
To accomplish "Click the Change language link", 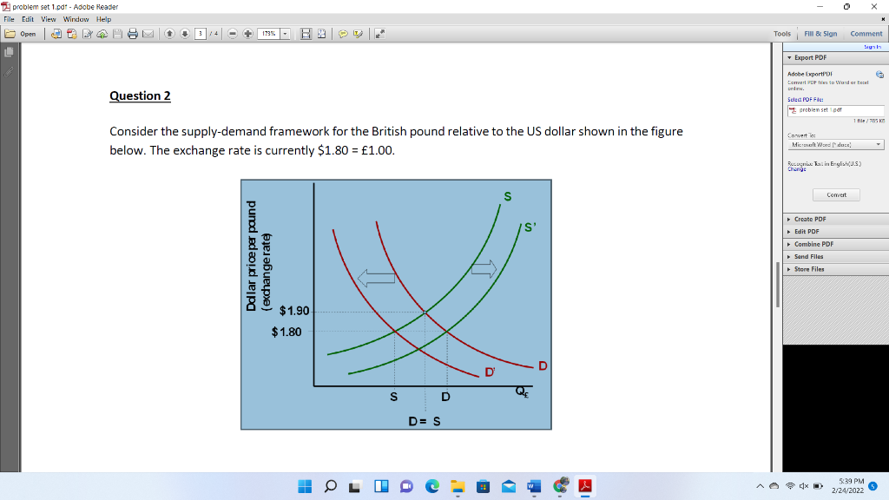I will click(x=797, y=169).
